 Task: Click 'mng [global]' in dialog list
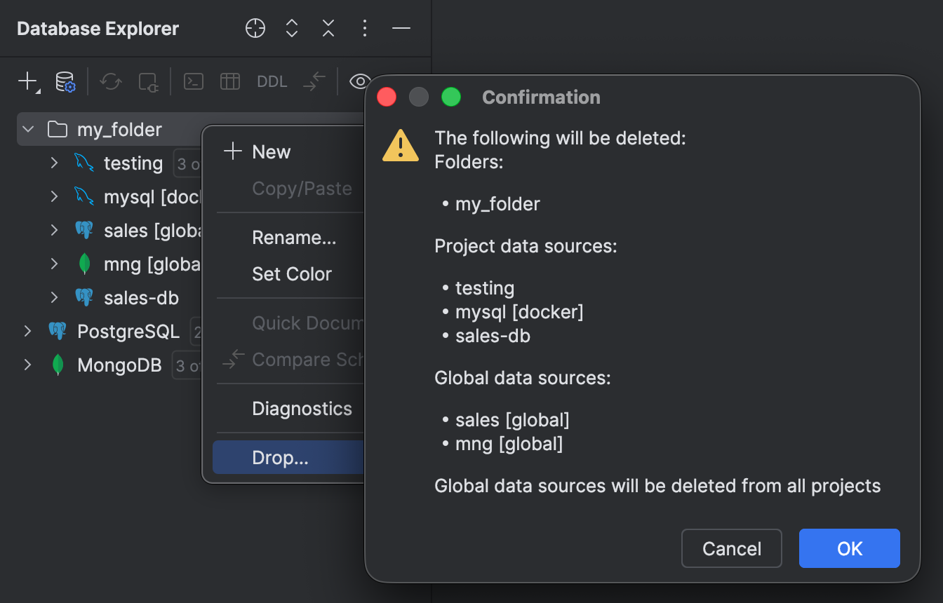(x=509, y=444)
